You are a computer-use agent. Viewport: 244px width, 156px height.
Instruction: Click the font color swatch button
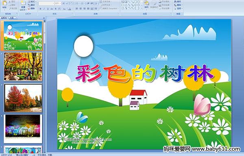[70, 9]
